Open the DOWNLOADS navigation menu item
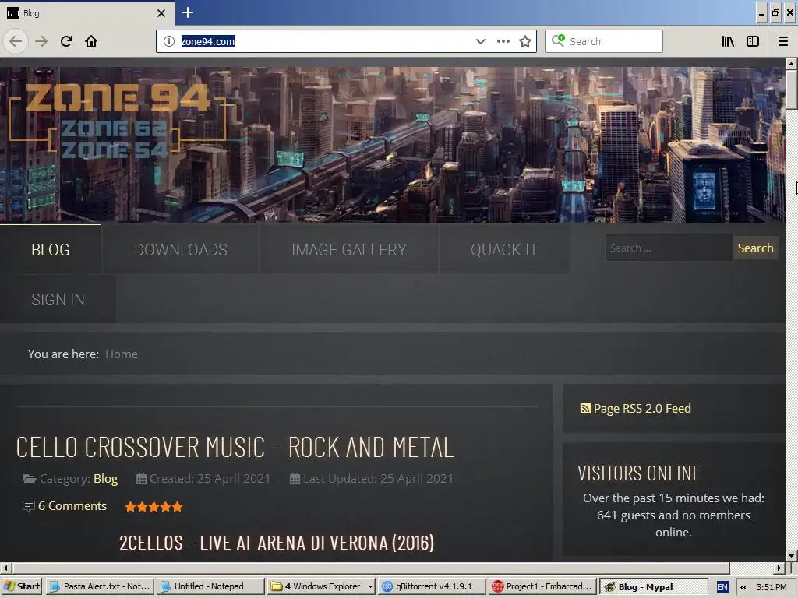Viewport: 798px width, 598px height. [x=181, y=249]
